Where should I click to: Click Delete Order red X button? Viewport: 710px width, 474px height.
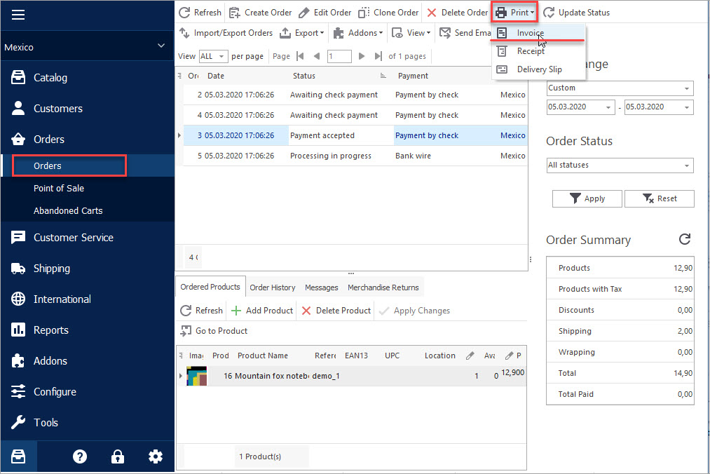458,12
